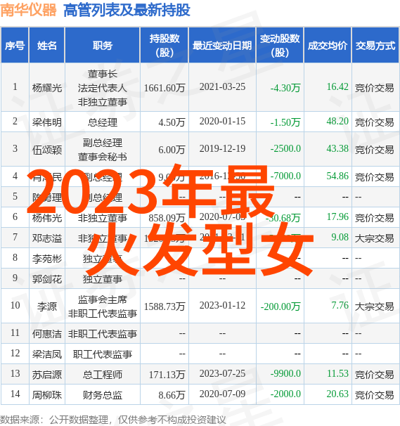This screenshot has width=400, height=426.
Task: Select the change value -2500.0
Action: click(285, 149)
